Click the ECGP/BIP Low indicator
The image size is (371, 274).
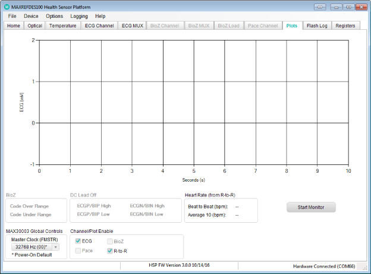click(93, 214)
